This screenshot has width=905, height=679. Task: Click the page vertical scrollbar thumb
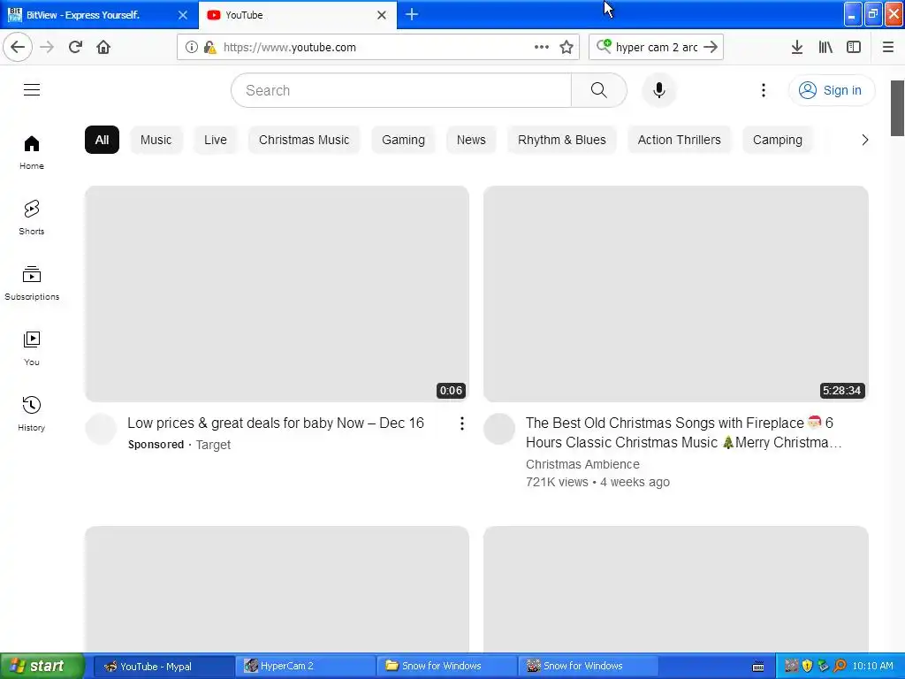click(x=898, y=108)
